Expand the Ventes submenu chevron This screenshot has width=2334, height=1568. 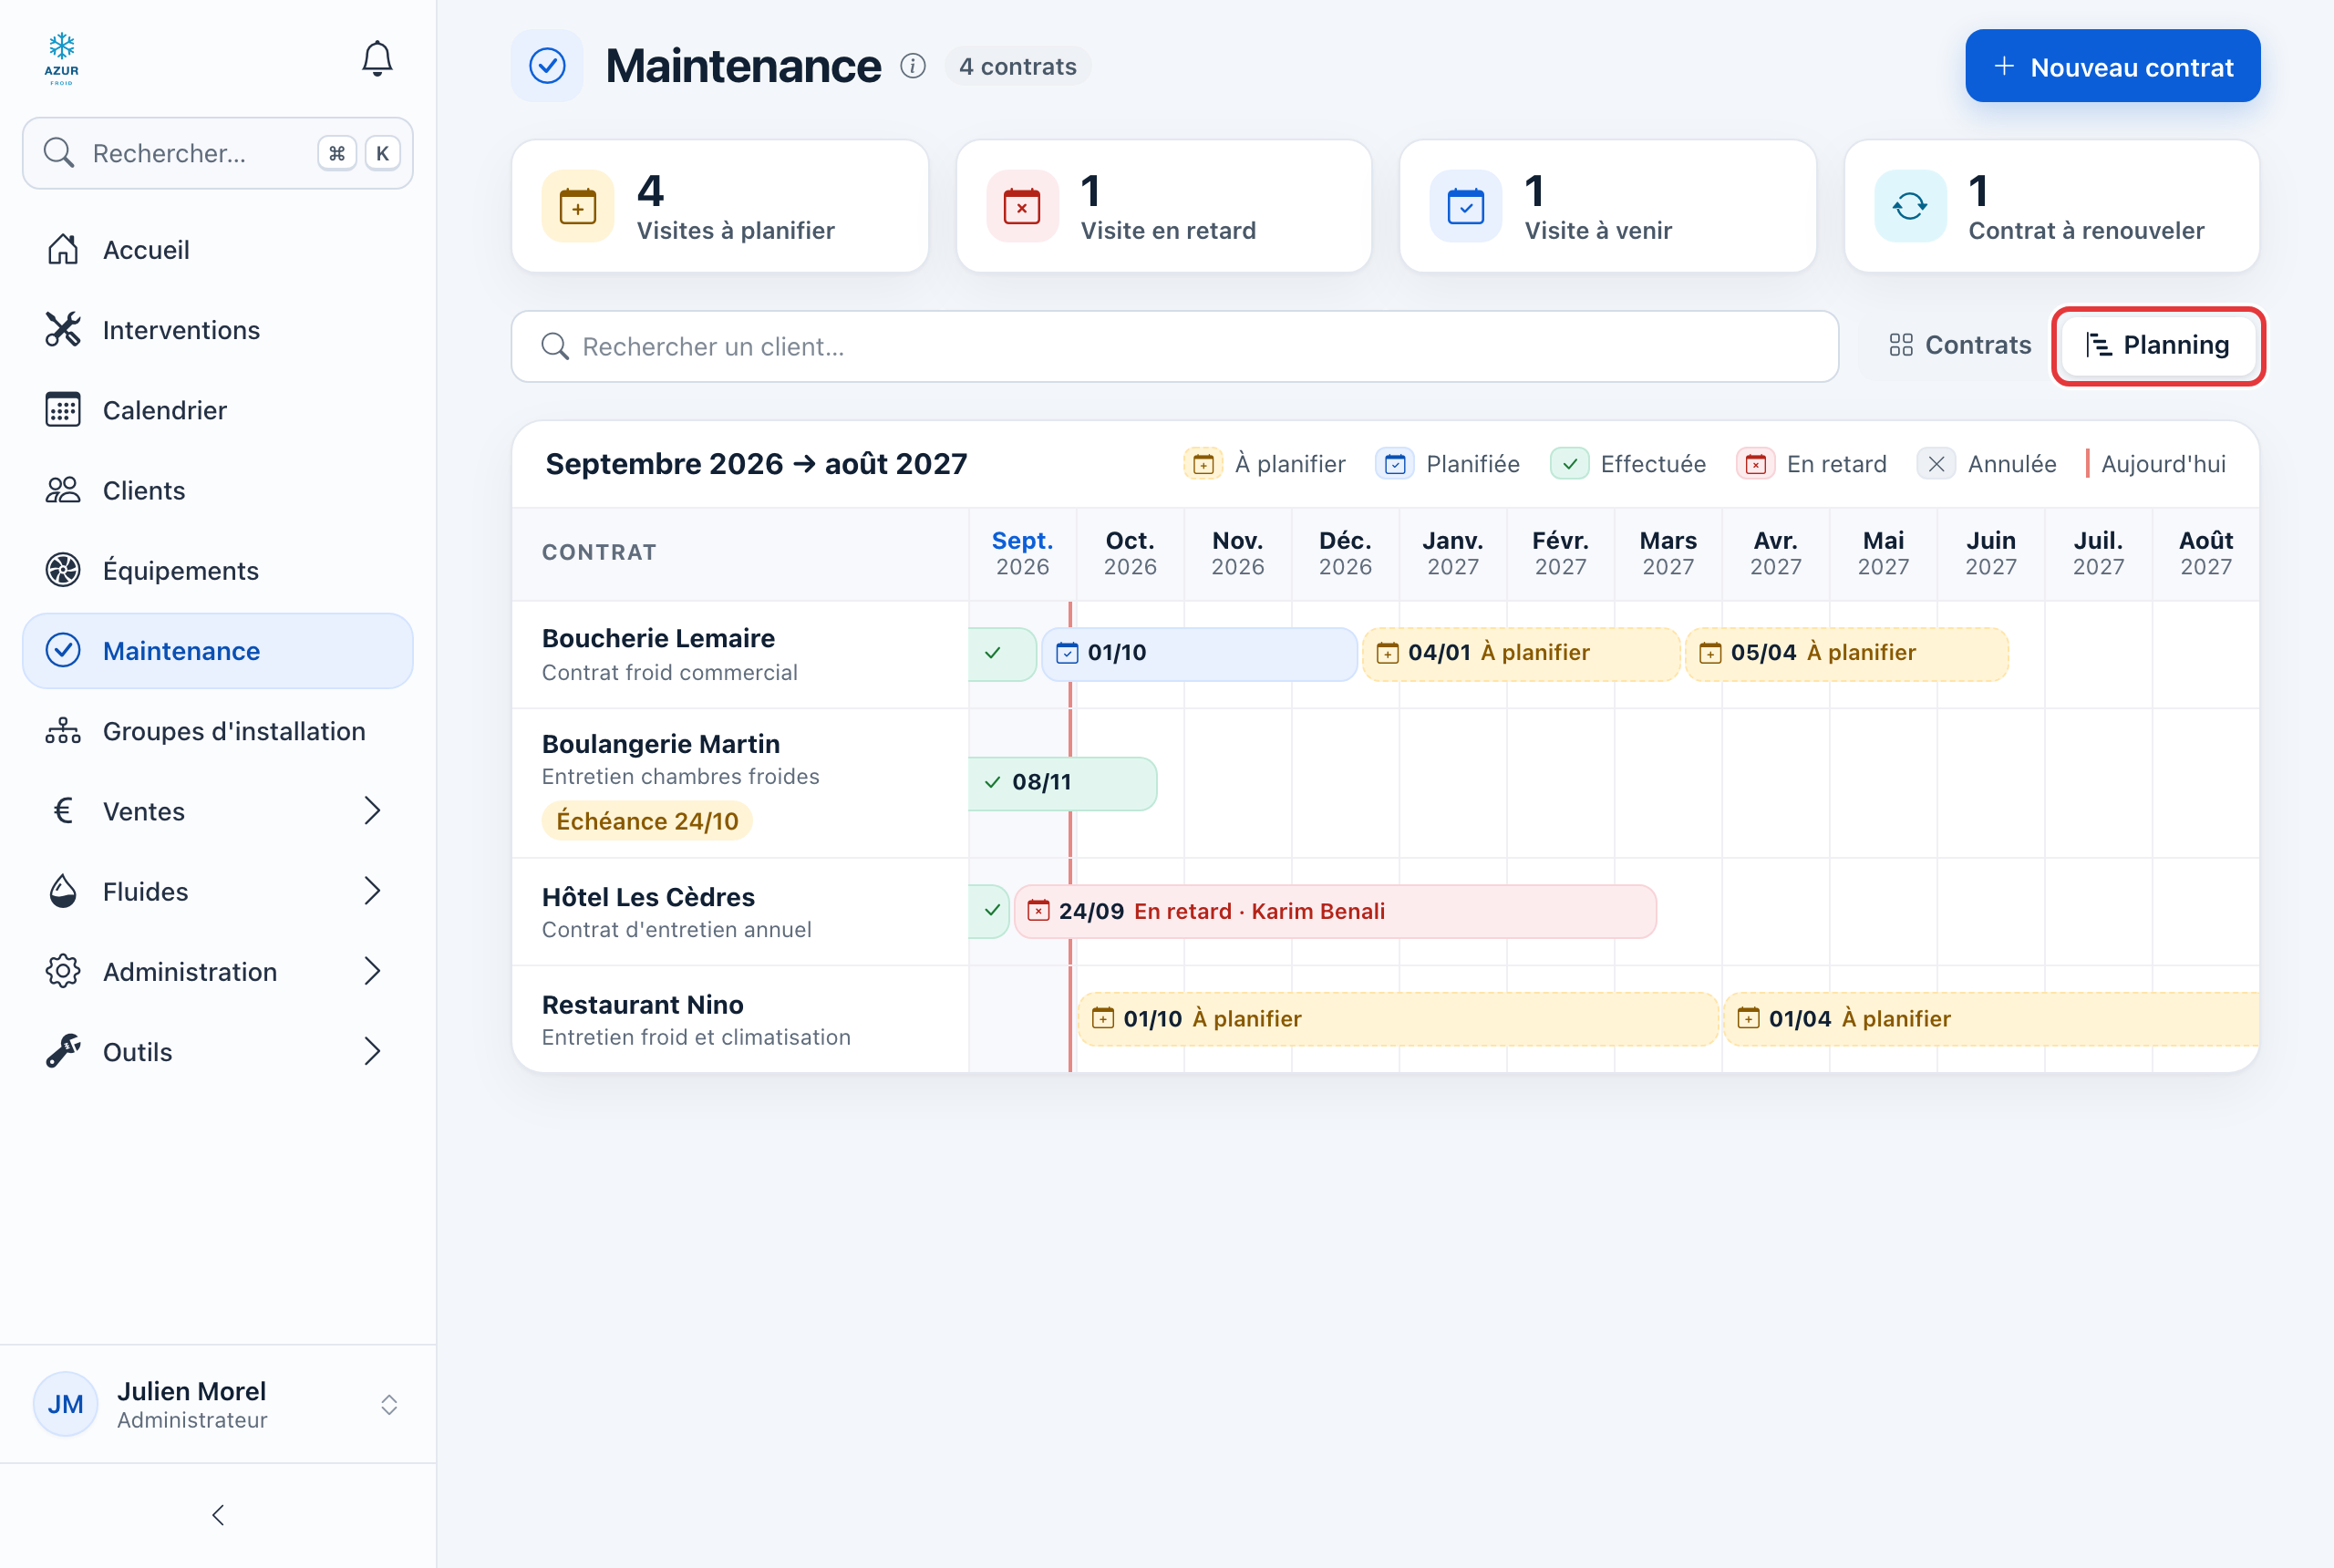coord(373,810)
